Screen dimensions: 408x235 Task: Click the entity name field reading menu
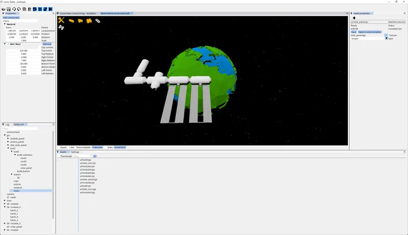[x=20, y=21]
